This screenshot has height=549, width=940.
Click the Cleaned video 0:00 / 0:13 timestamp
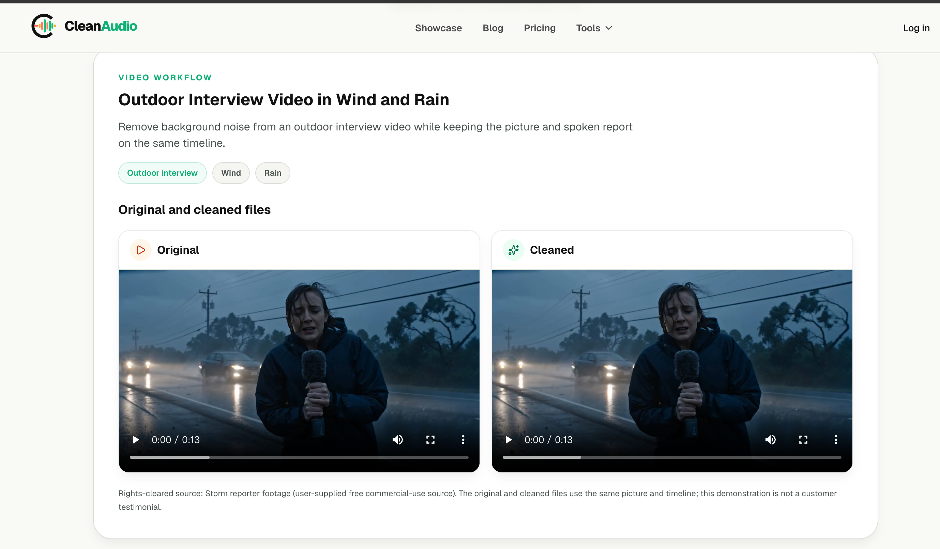[548, 440]
